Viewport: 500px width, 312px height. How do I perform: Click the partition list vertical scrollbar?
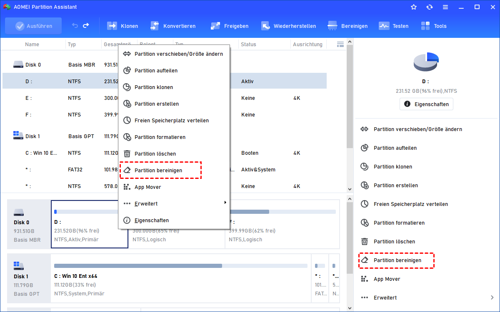click(x=350, y=96)
